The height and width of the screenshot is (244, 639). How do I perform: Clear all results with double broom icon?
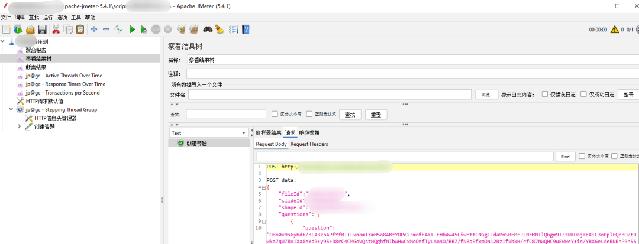(194, 30)
